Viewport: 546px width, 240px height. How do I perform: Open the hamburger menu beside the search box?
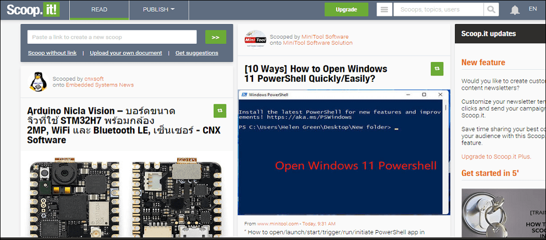point(384,9)
